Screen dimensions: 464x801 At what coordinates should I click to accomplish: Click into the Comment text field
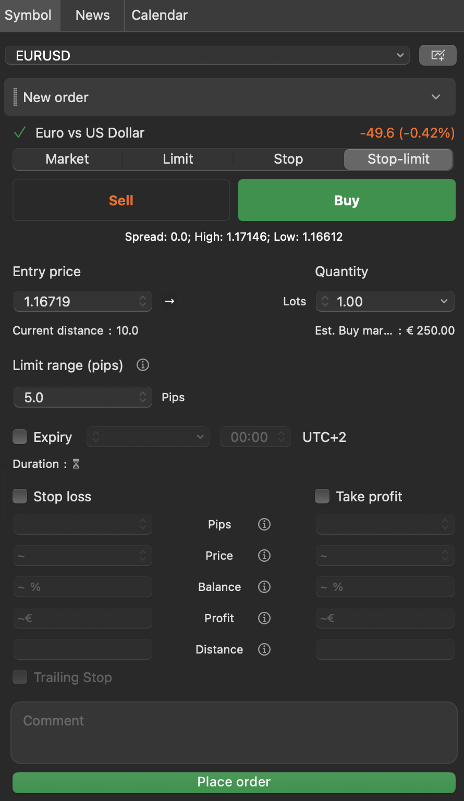click(x=234, y=732)
